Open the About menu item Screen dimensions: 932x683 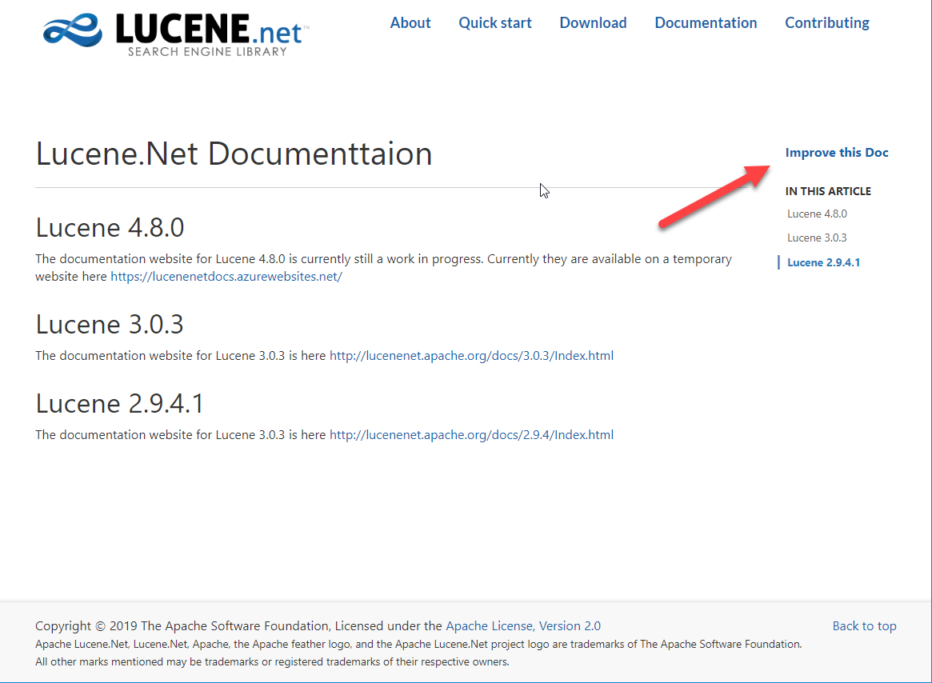[410, 22]
